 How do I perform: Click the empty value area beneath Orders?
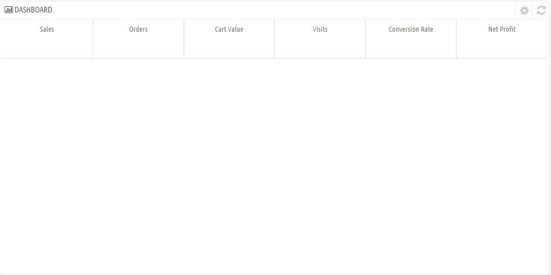click(x=138, y=46)
